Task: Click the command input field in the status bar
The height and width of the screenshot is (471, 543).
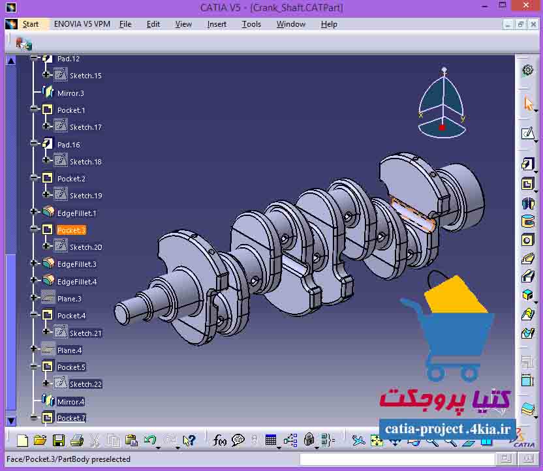Action: [x=397, y=459]
